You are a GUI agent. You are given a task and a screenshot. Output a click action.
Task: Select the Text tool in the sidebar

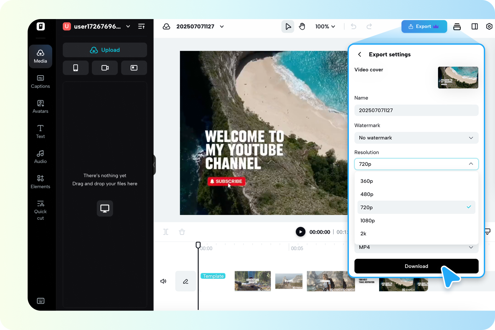coord(40,131)
